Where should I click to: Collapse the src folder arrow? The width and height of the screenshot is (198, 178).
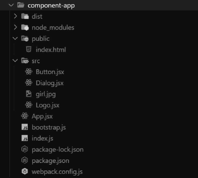(15, 61)
